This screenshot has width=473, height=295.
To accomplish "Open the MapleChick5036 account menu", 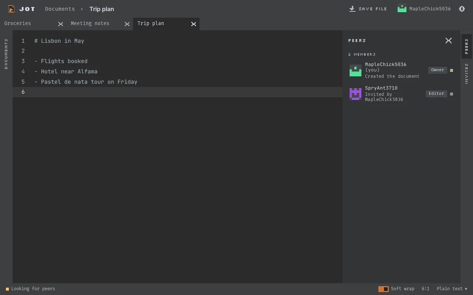I will pos(424,9).
